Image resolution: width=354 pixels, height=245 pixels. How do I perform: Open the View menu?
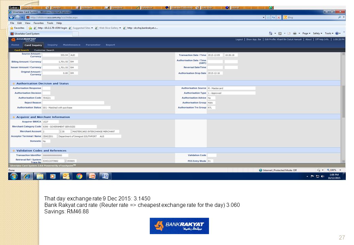[x=28, y=23]
